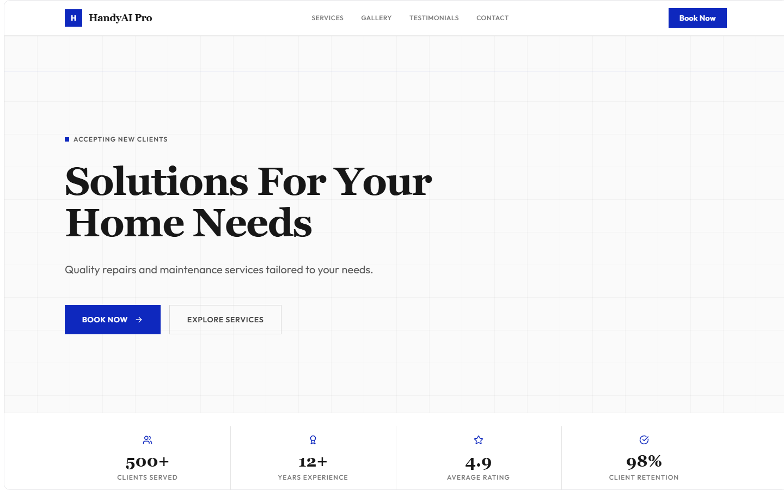Click the Solutions For Your Home Needs heading
The image size is (784, 490).
tap(248, 202)
